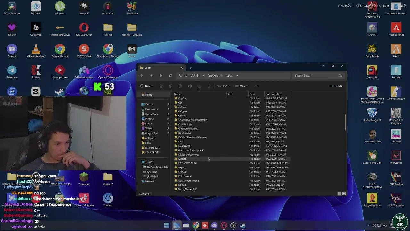Click the volume icon in system tray
Viewport: 410px width, 231px height.
(x=374, y=226)
